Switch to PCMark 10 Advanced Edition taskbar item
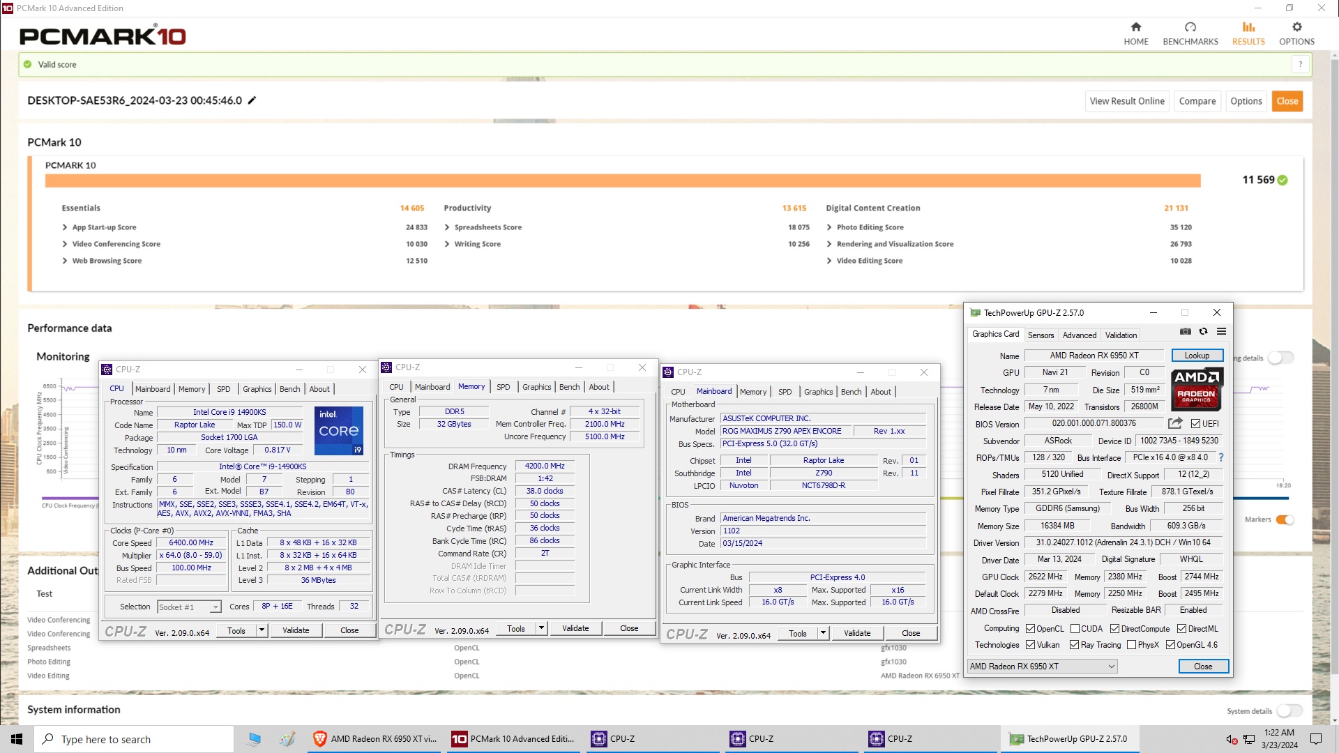Image resolution: width=1339 pixels, height=753 pixels. 514,739
